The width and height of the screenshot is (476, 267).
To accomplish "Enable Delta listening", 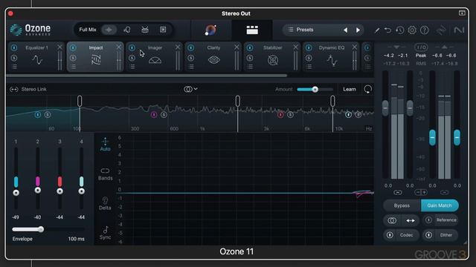I will 105,203.
